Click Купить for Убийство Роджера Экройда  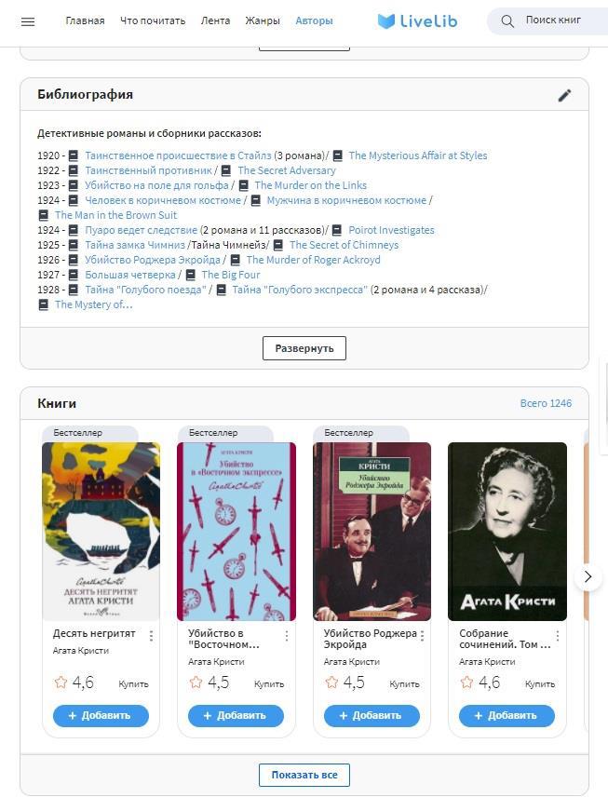pos(404,683)
